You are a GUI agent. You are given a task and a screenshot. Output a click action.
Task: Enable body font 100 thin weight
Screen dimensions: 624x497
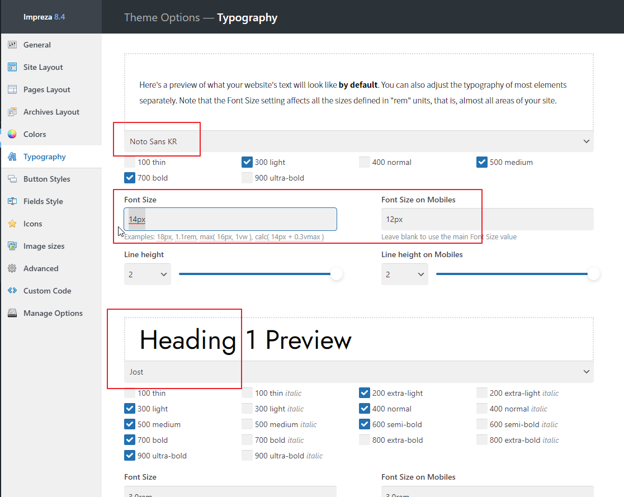point(130,162)
